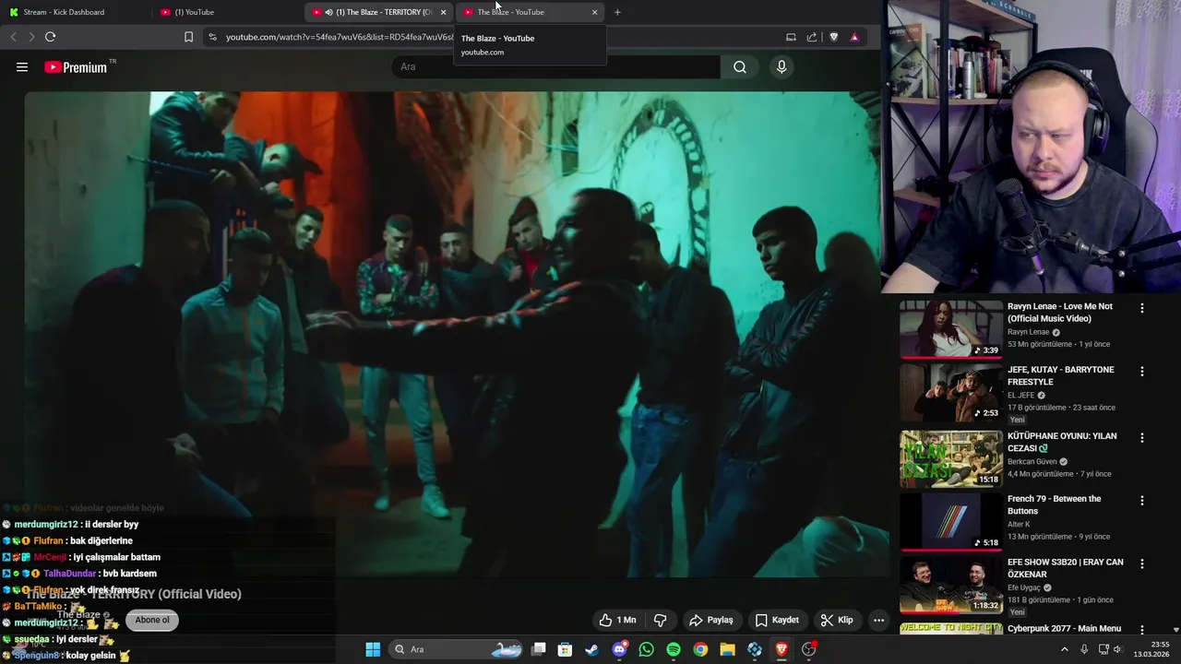Screen dimensions: 1181x664
Task: Click the address bar URL
Action: pyautogui.click(x=340, y=37)
